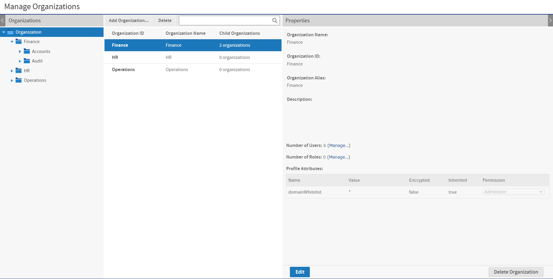This screenshot has height=279, width=553.
Task: Click the domainWhitelist attribute name
Action: [x=305, y=192]
